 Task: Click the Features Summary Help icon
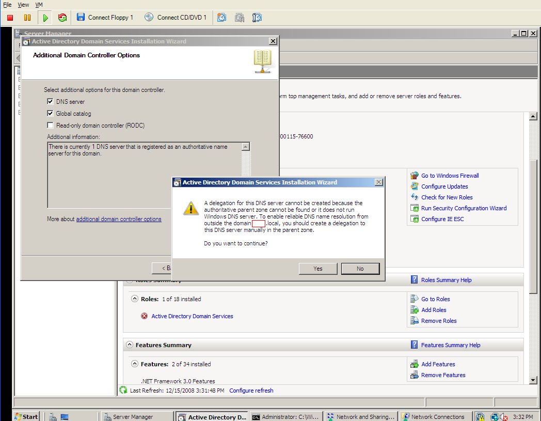[x=415, y=345]
